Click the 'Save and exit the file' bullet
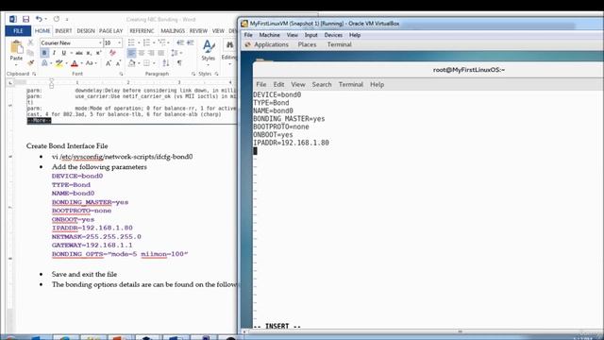 [84, 274]
